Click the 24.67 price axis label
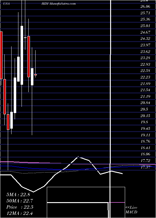 click(x=145, y=32)
